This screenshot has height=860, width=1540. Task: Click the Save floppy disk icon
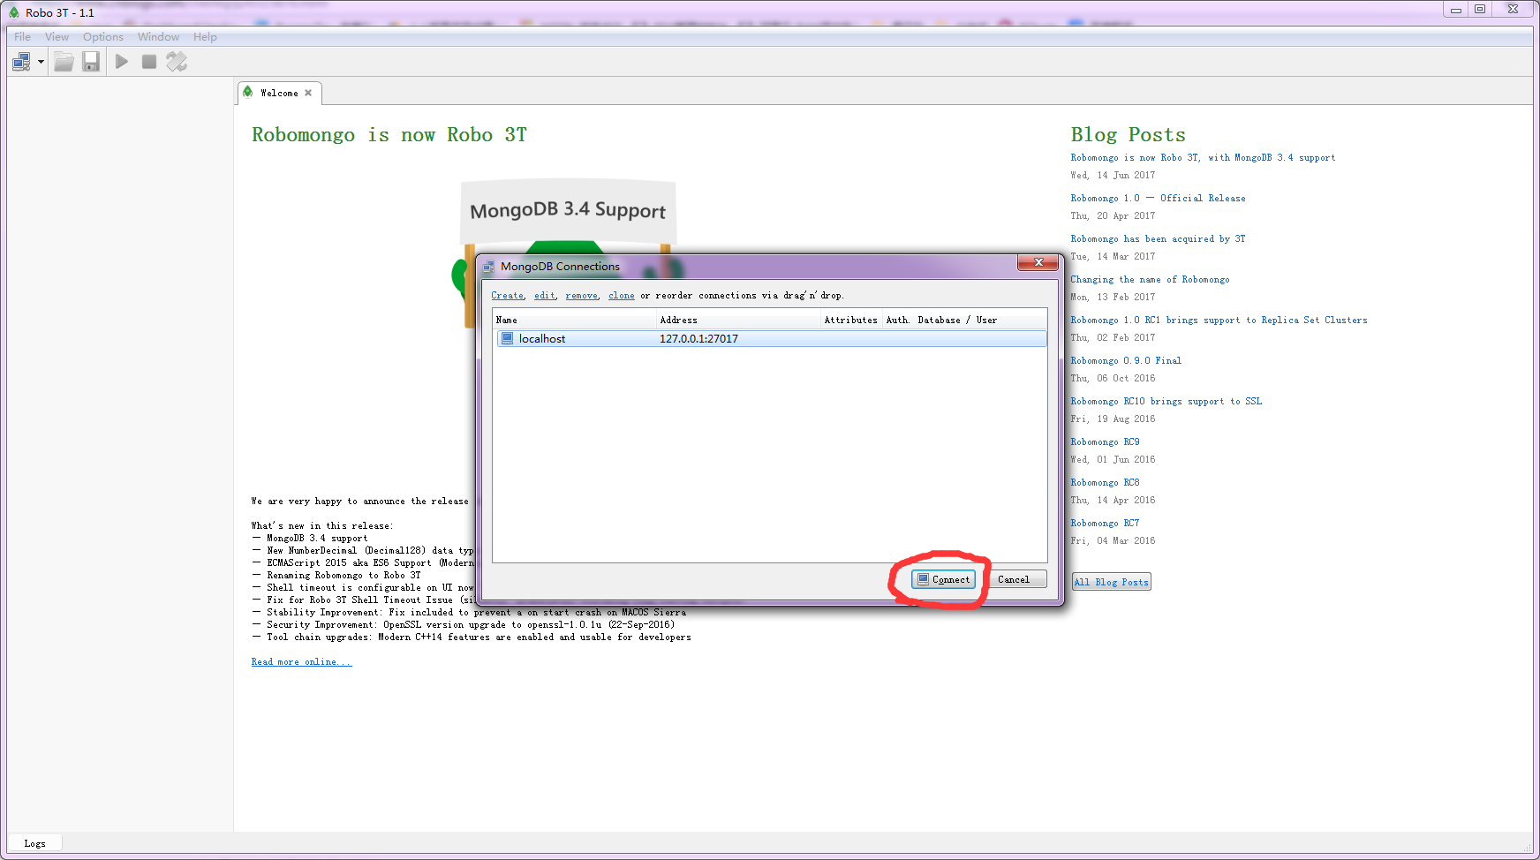(91, 62)
